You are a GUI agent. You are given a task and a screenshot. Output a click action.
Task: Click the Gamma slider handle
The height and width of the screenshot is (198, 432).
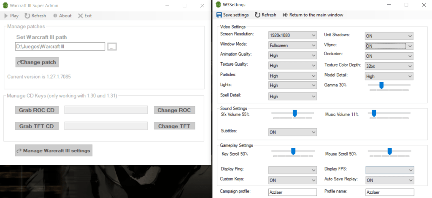click(x=381, y=85)
